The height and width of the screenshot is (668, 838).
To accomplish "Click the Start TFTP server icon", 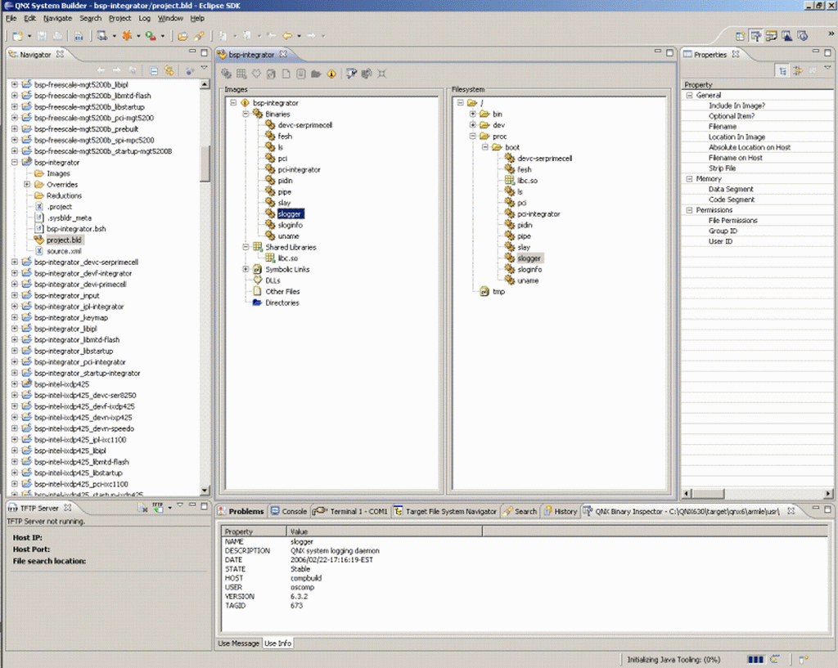I will [x=158, y=507].
